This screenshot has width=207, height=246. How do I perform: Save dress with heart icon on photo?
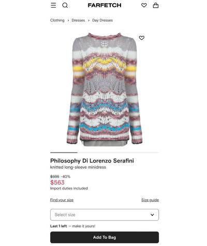click(x=142, y=38)
